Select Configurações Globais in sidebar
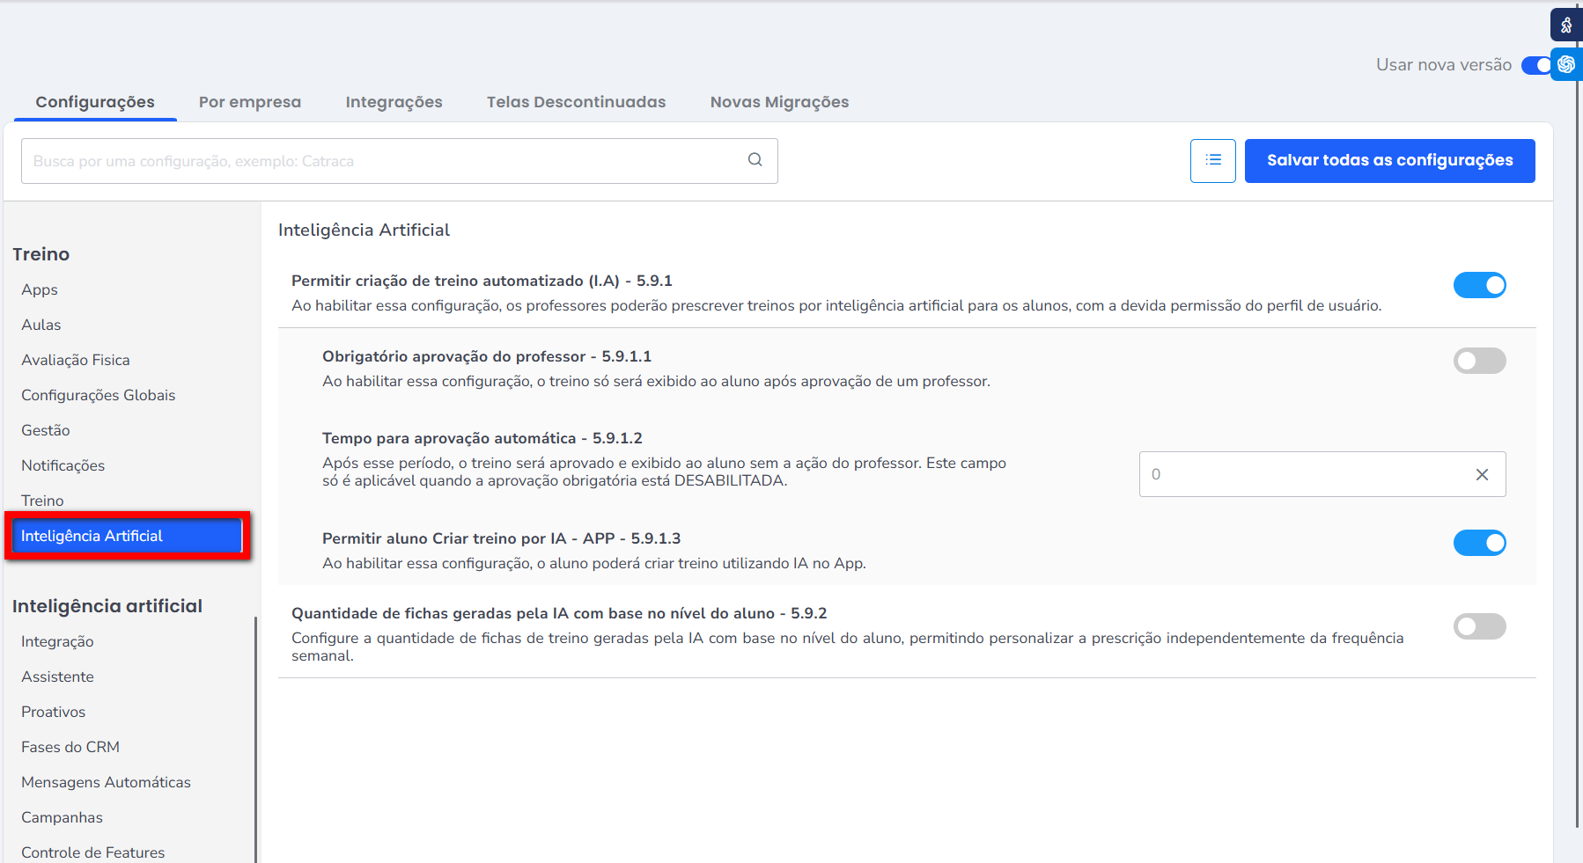1583x863 pixels. [x=99, y=395]
